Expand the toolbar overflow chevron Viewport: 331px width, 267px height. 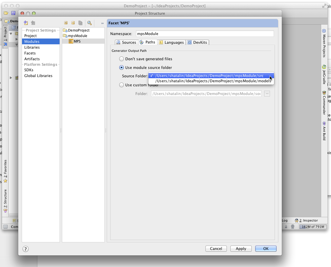[x=102, y=23]
